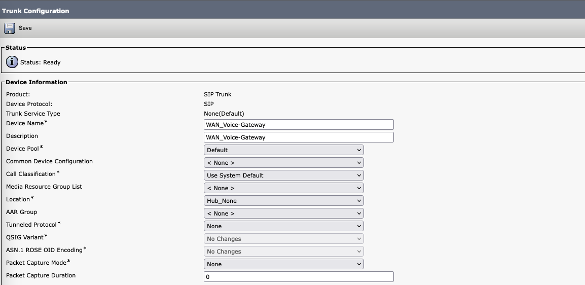This screenshot has width=585, height=285.
Task: Open the Device Pool dropdown
Action: [283, 150]
